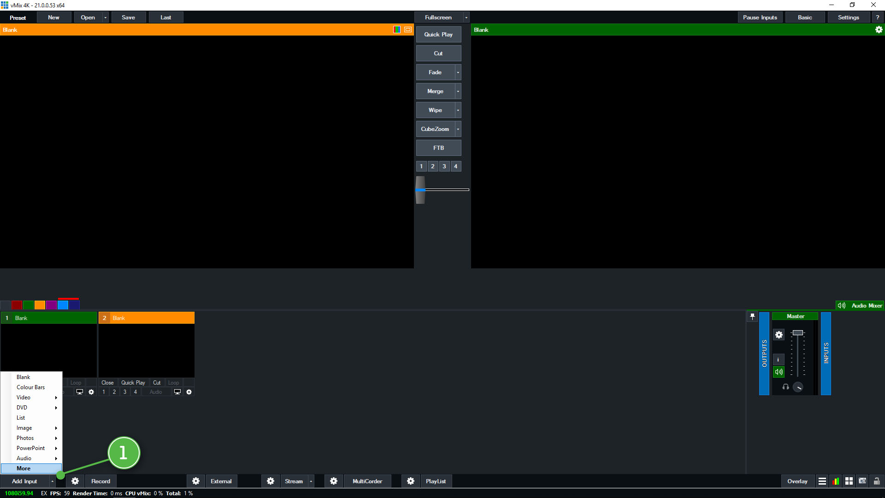
Task: Open settings gear for input 1
Action: pos(91,392)
